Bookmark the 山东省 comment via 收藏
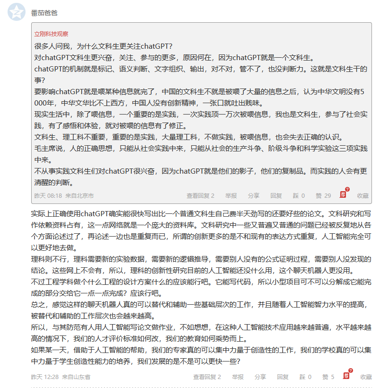Image resolution: width=380 pixels, height=388 pixels. (366, 377)
